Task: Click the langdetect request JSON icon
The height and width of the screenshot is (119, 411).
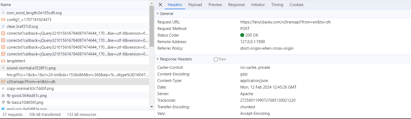Action: click(x=3, y=61)
